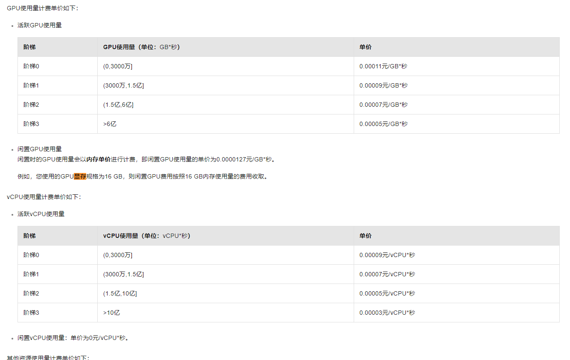
Task: Click the GPU table 阶梯 header
Action: click(29, 47)
